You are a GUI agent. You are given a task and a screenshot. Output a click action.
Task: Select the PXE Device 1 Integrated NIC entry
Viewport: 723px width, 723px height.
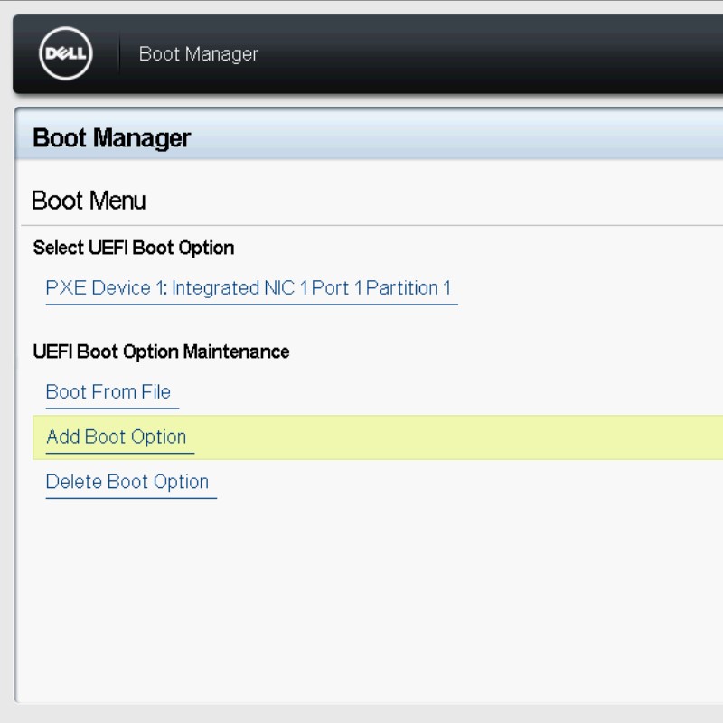pos(249,288)
